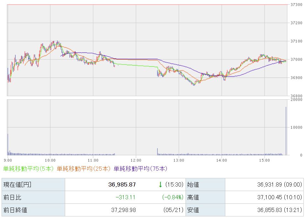Click the orange 単純移動平均(25本) legend label
This screenshot has height=218, width=305.
click(84, 168)
